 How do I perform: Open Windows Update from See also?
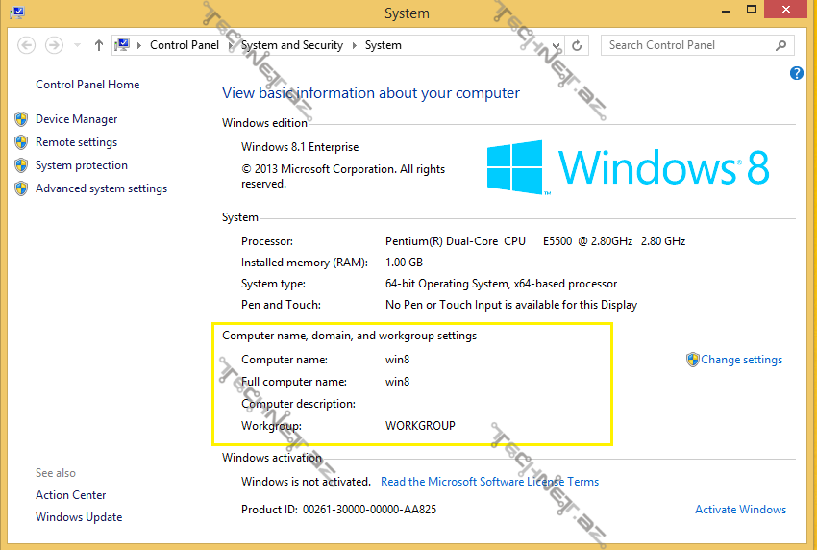pos(79,517)
